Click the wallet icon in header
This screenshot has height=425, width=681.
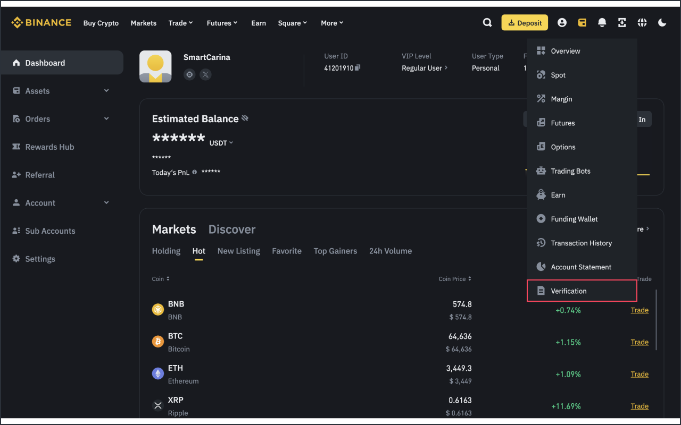(x=582, y=23)
